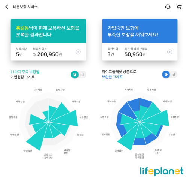Select pie chart view in blue toggle
187x179 pixels.
click(166, 74)
